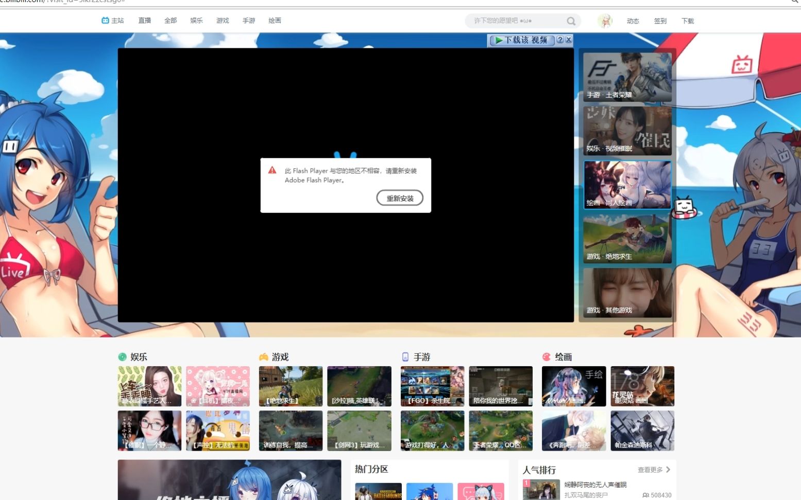This screenshot has height=500, width=801.
Task: Open the 游戏 section heading
Action: (x=280, y=357)
